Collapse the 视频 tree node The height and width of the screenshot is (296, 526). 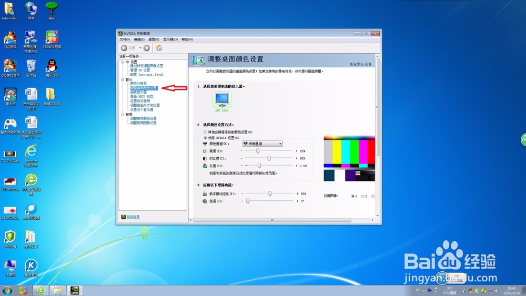coord(123,114)
